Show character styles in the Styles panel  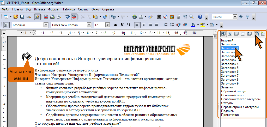(230, 34)
